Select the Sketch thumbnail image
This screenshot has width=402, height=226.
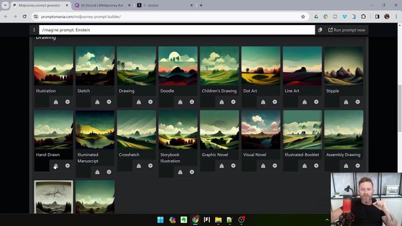pos(95,65)
